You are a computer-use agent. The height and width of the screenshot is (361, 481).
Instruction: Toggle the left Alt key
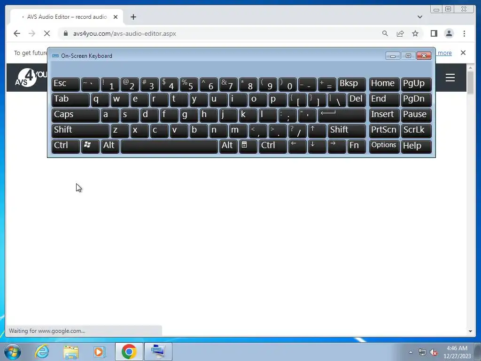tap(110, 146)
